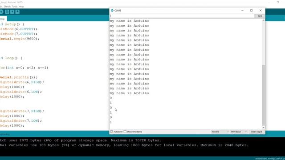Click the first 'my name is Arduino' output line
The height and width of the screenshot is (160, 285).
click(130, 21)
